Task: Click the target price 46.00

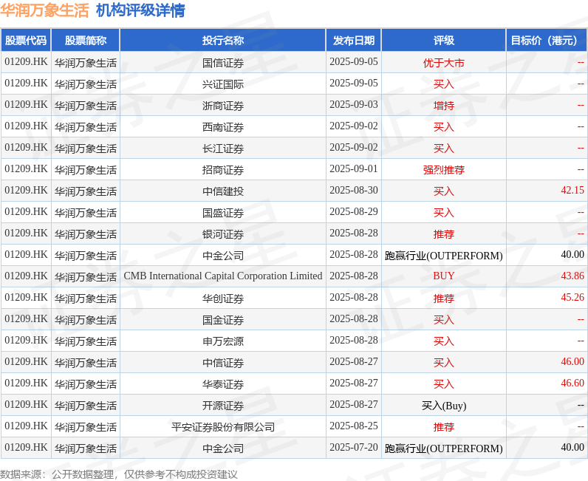Action: (572, 362)
